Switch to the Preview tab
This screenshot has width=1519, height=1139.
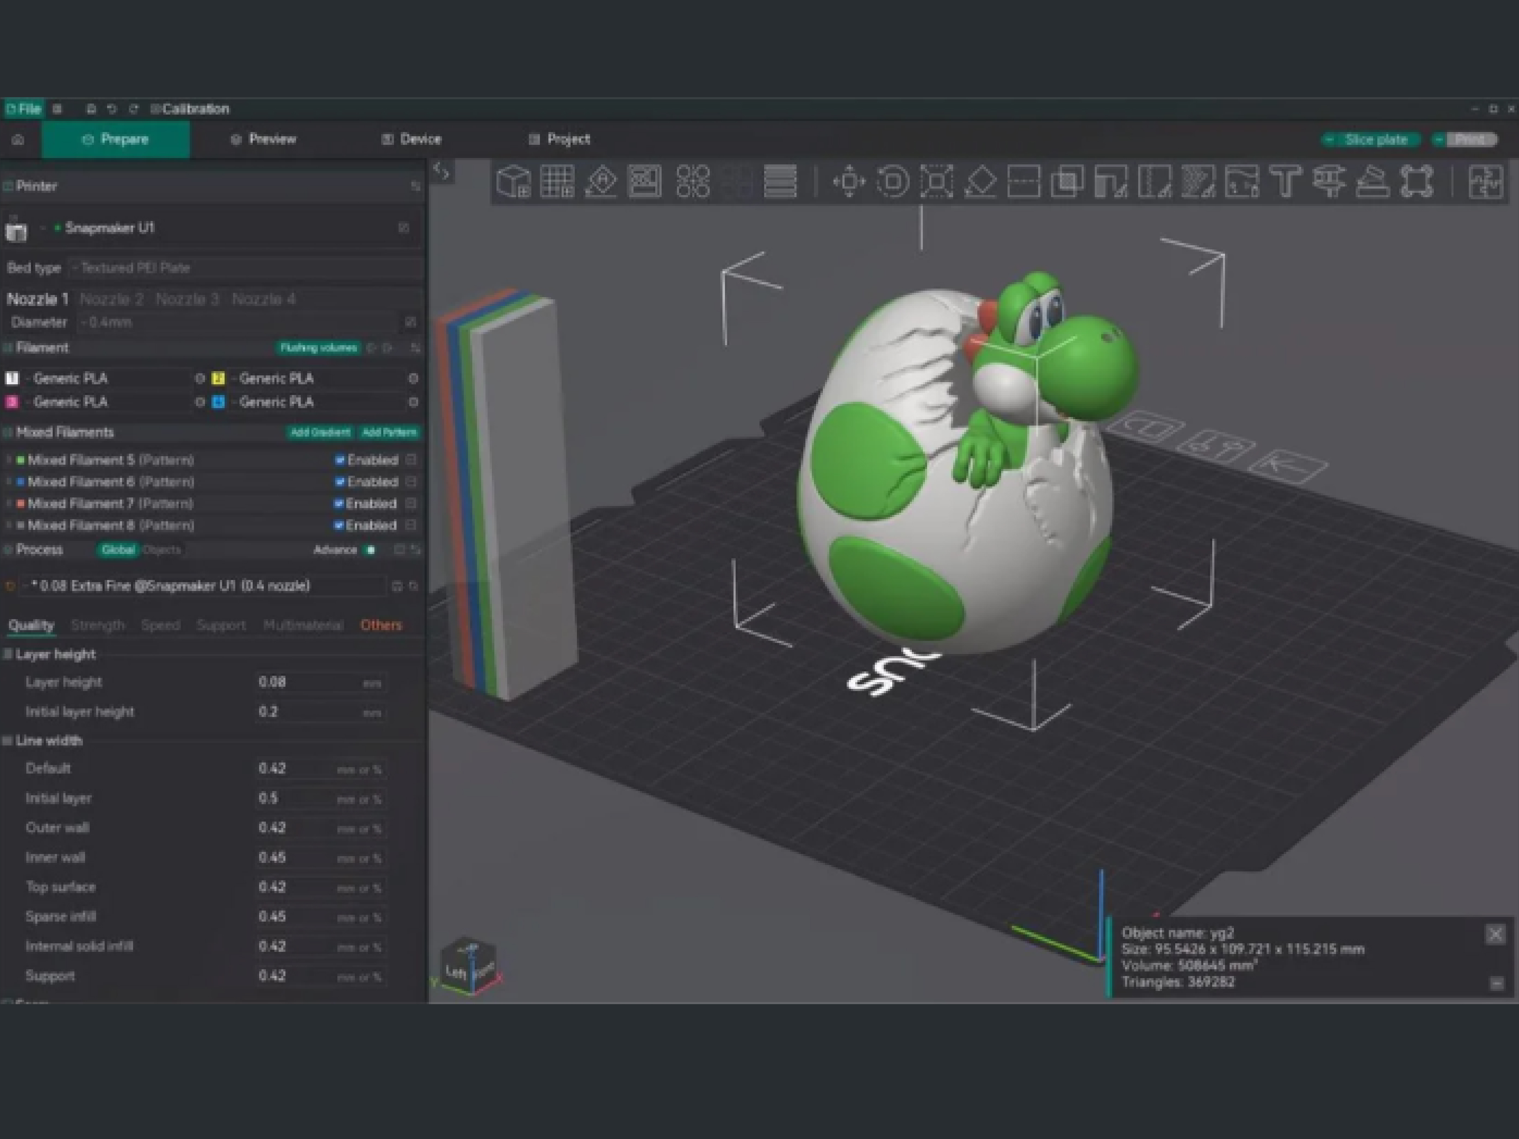pos(264,139)
